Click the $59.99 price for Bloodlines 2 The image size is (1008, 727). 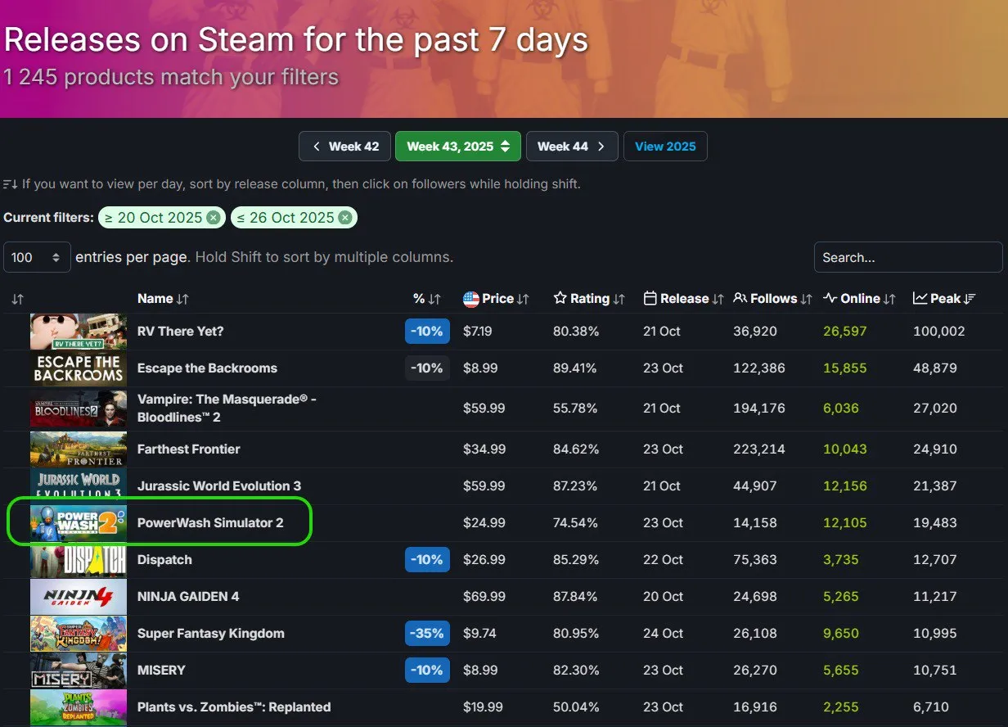click(x=484, y=409)
